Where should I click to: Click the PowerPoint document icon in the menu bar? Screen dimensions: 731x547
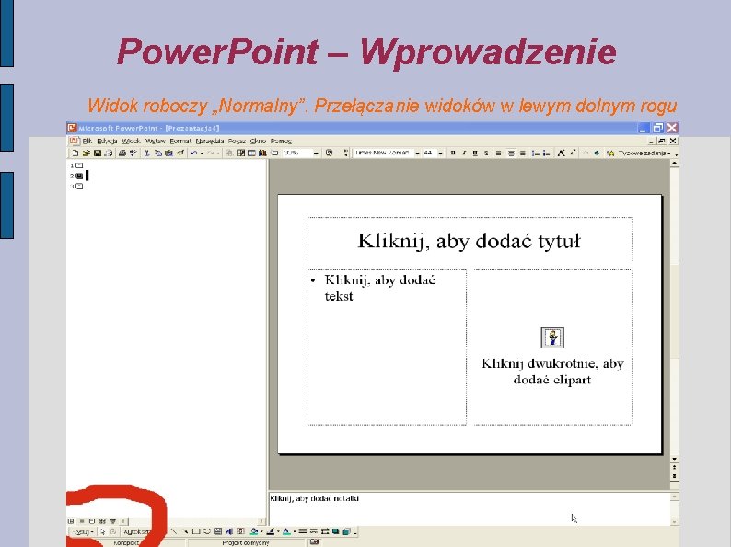click(x=74, y=141)
